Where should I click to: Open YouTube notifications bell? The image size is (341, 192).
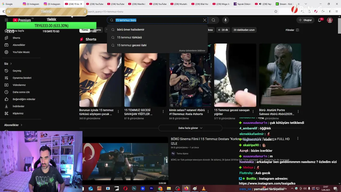click(x=319, y=20)
